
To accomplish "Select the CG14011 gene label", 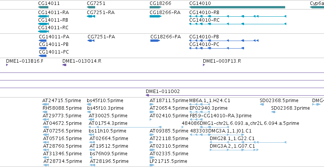I will (49, 3).
